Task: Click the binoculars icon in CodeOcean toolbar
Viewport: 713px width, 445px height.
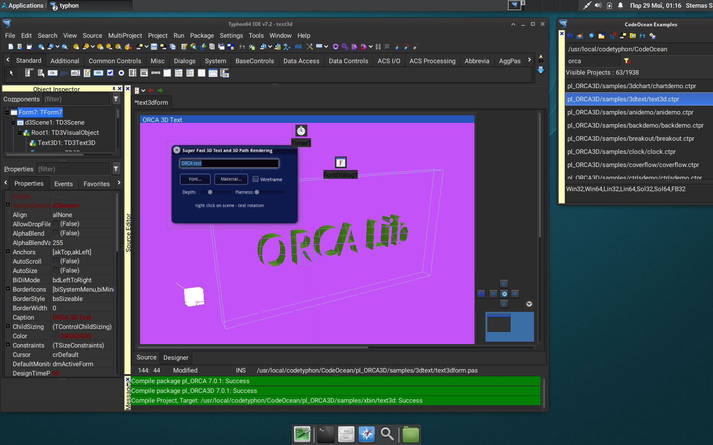Action: coord(643,36)
